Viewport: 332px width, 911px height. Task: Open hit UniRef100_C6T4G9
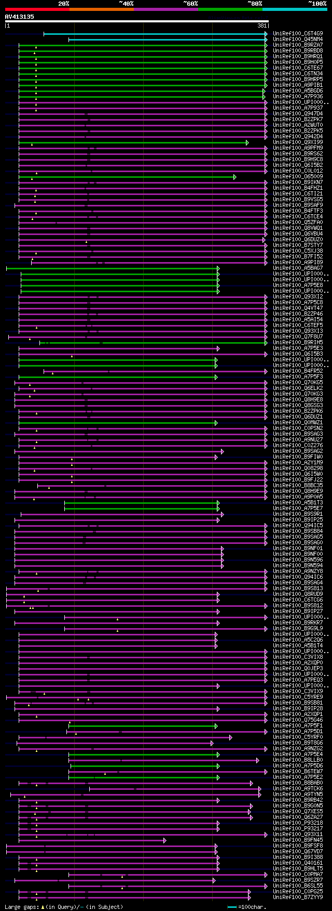[298, 33]
